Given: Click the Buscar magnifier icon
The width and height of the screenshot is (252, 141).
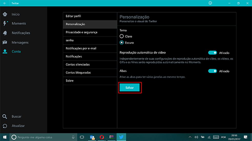Looking at the screenshot, I should pos(5,117).
